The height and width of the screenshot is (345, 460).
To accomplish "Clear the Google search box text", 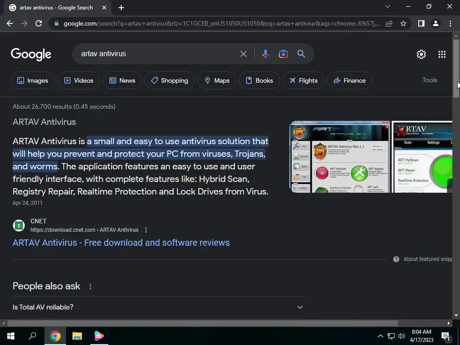I will click(x=243, y=54).
